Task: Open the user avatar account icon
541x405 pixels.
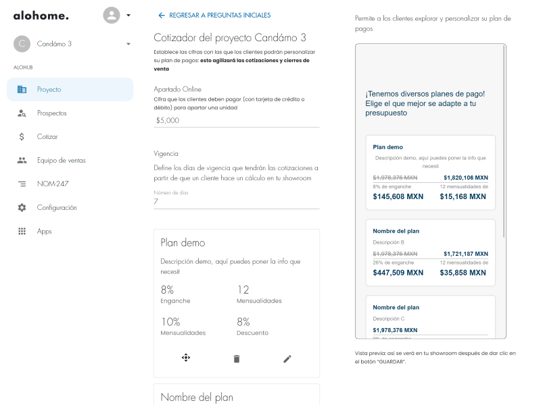Action: pos(112,15)
